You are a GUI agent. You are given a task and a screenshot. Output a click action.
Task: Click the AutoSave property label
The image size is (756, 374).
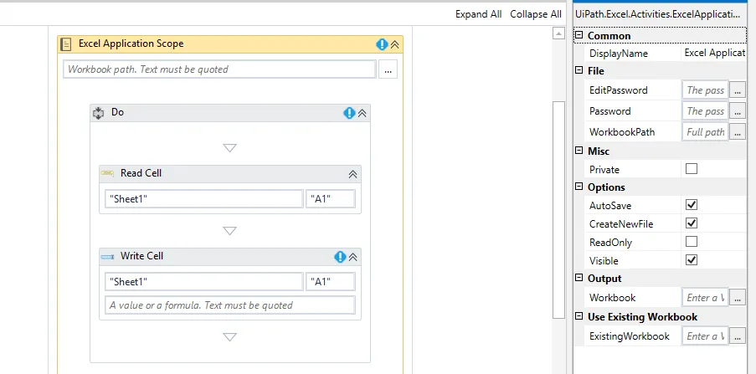610,205
